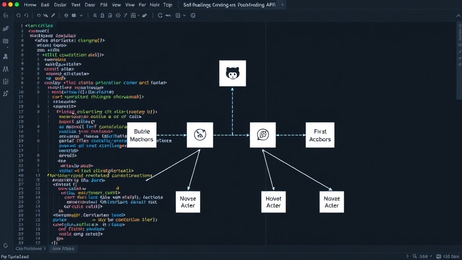
Task: Select the GitHub cat node in diagram
Action: click(232, 74)
